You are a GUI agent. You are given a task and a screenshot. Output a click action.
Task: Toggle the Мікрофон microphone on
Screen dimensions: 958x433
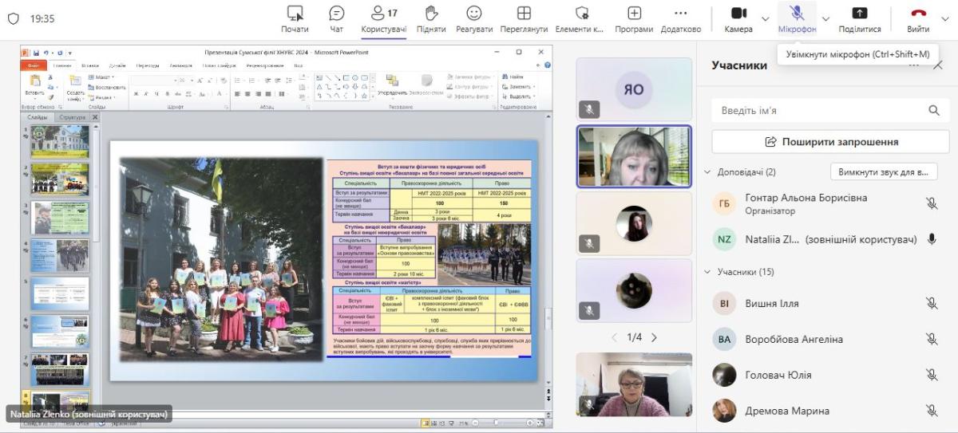tap(797, 18)
